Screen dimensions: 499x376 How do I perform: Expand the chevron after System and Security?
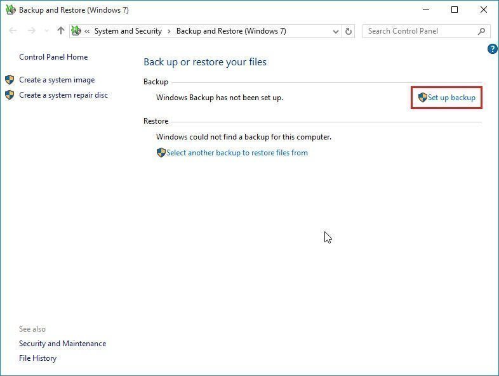click(169, 31)
